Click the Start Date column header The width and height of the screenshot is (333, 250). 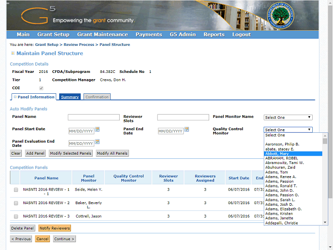point(239,178)
